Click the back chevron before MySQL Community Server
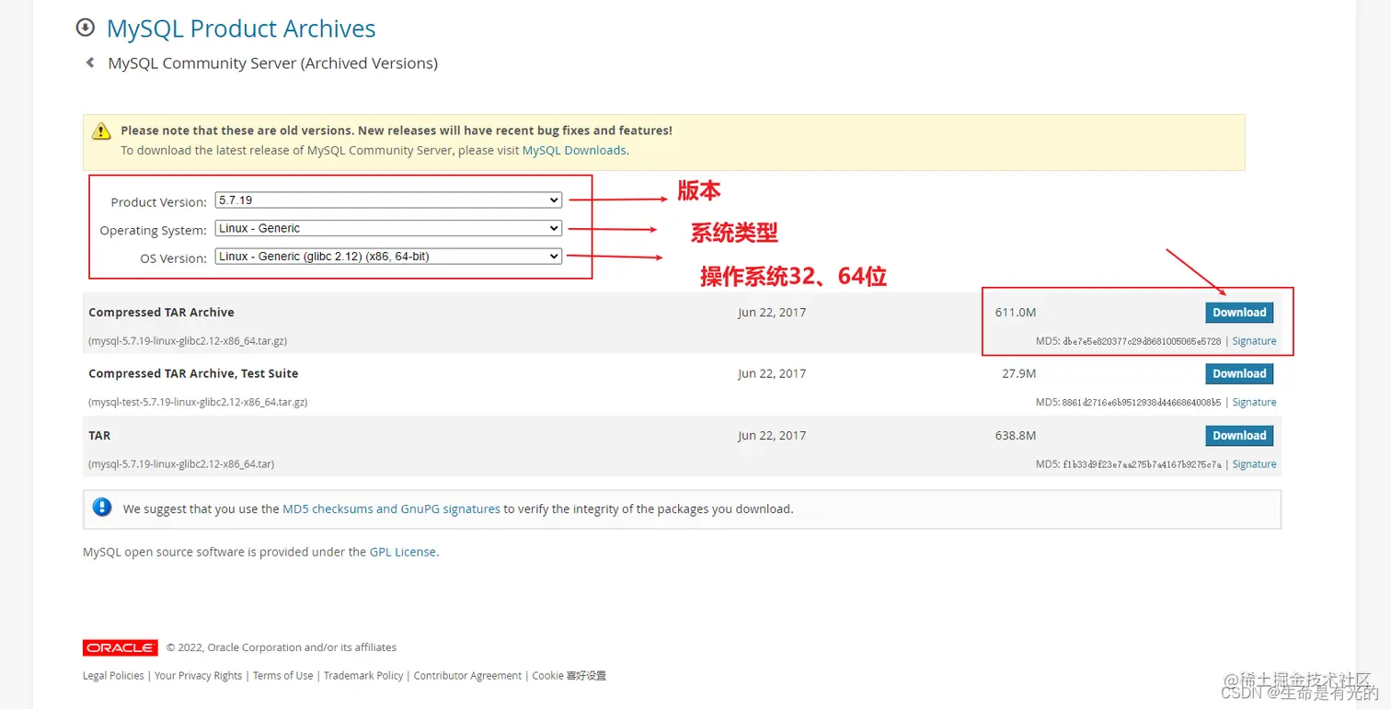Image resolution: width=1391 pixels, height=709 pixels. coord(89,63)
